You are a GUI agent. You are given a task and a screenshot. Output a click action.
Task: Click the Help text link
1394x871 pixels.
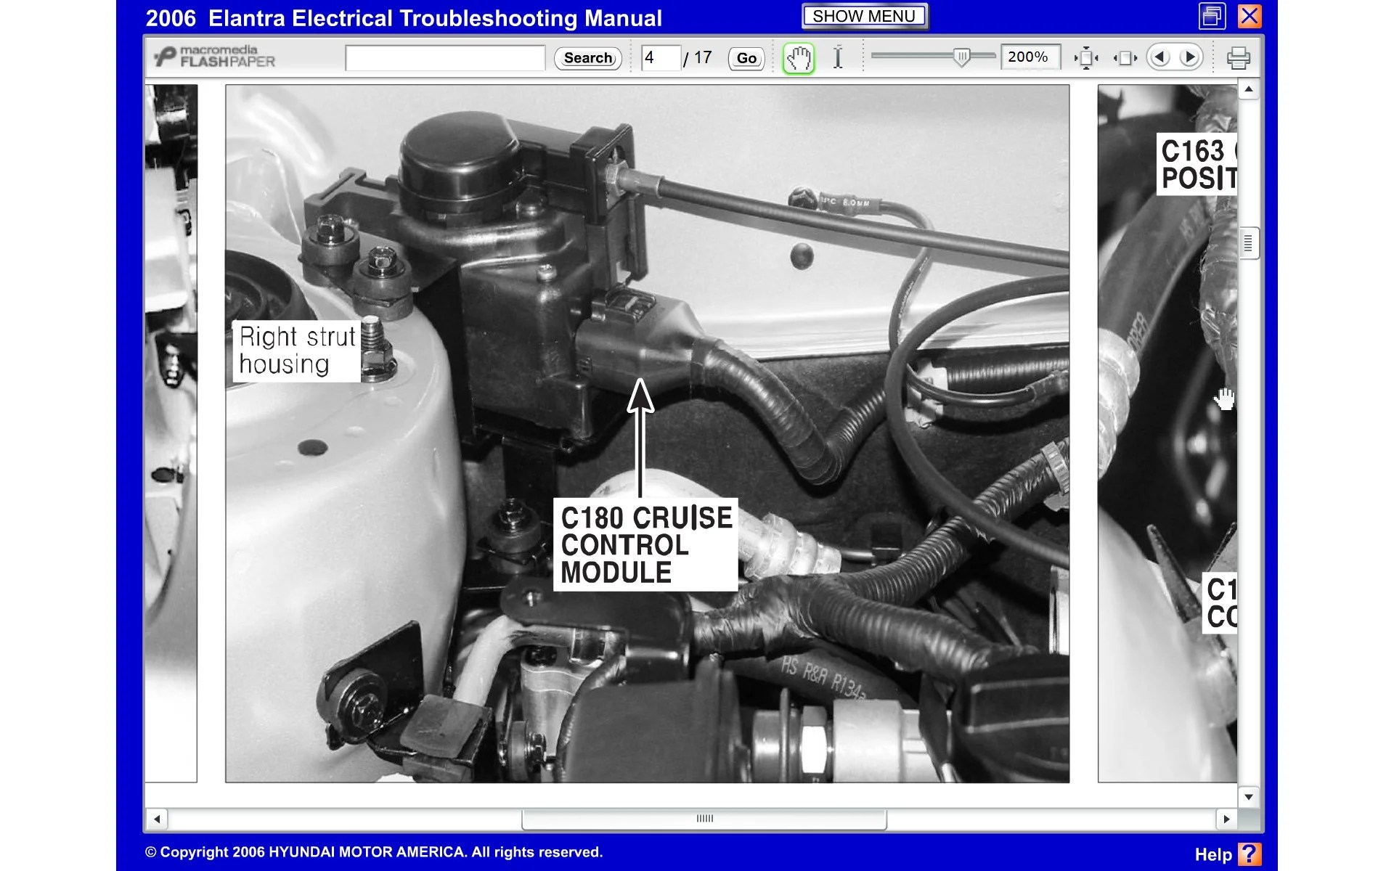(x=1213, y=854)
